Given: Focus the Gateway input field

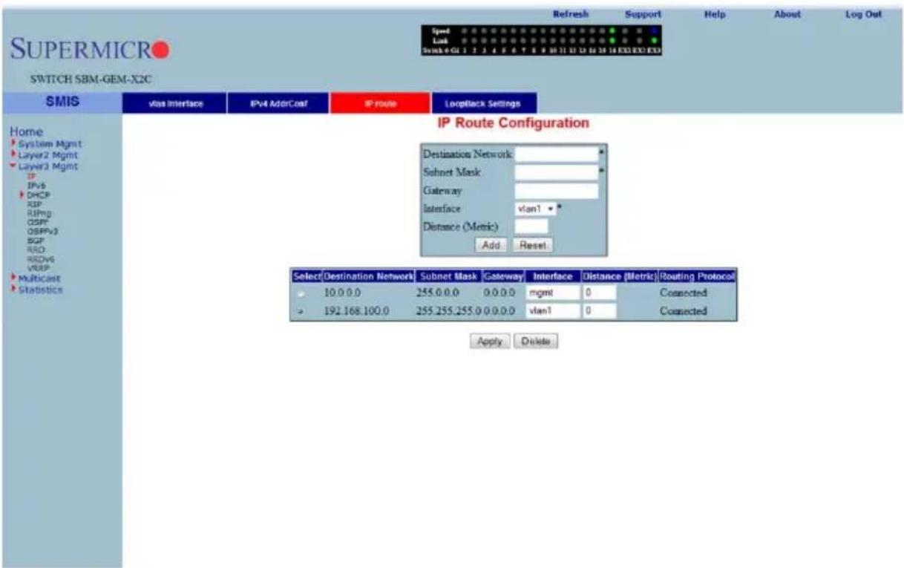Looking at the screenshot, I should 556,192.
